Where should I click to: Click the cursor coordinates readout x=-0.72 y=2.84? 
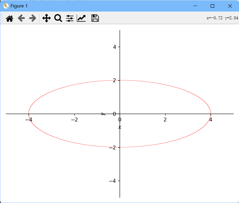pos(222,18)
